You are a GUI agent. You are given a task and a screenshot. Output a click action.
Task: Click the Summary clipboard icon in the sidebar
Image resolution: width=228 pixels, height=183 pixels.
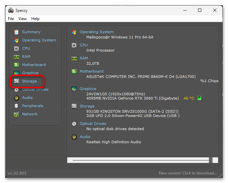tap(16, 32)
